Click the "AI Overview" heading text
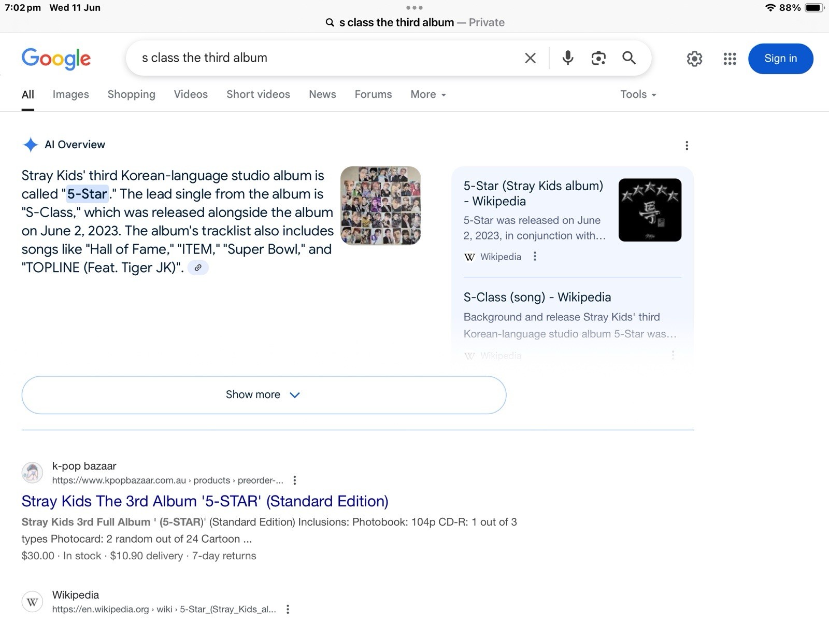829x622 pixels. click(75, 145)
